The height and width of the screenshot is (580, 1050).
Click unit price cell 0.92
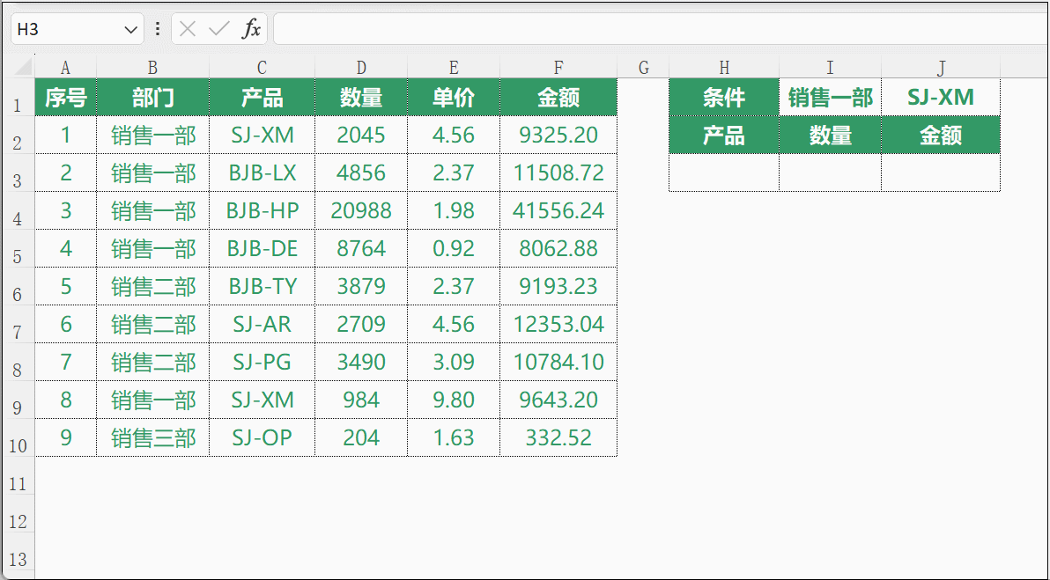pos(454,249)
